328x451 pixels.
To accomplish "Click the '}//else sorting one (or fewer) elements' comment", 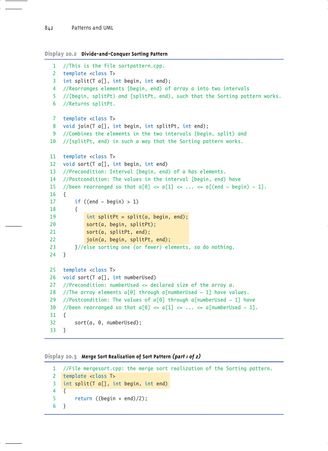I will point(154,247).
